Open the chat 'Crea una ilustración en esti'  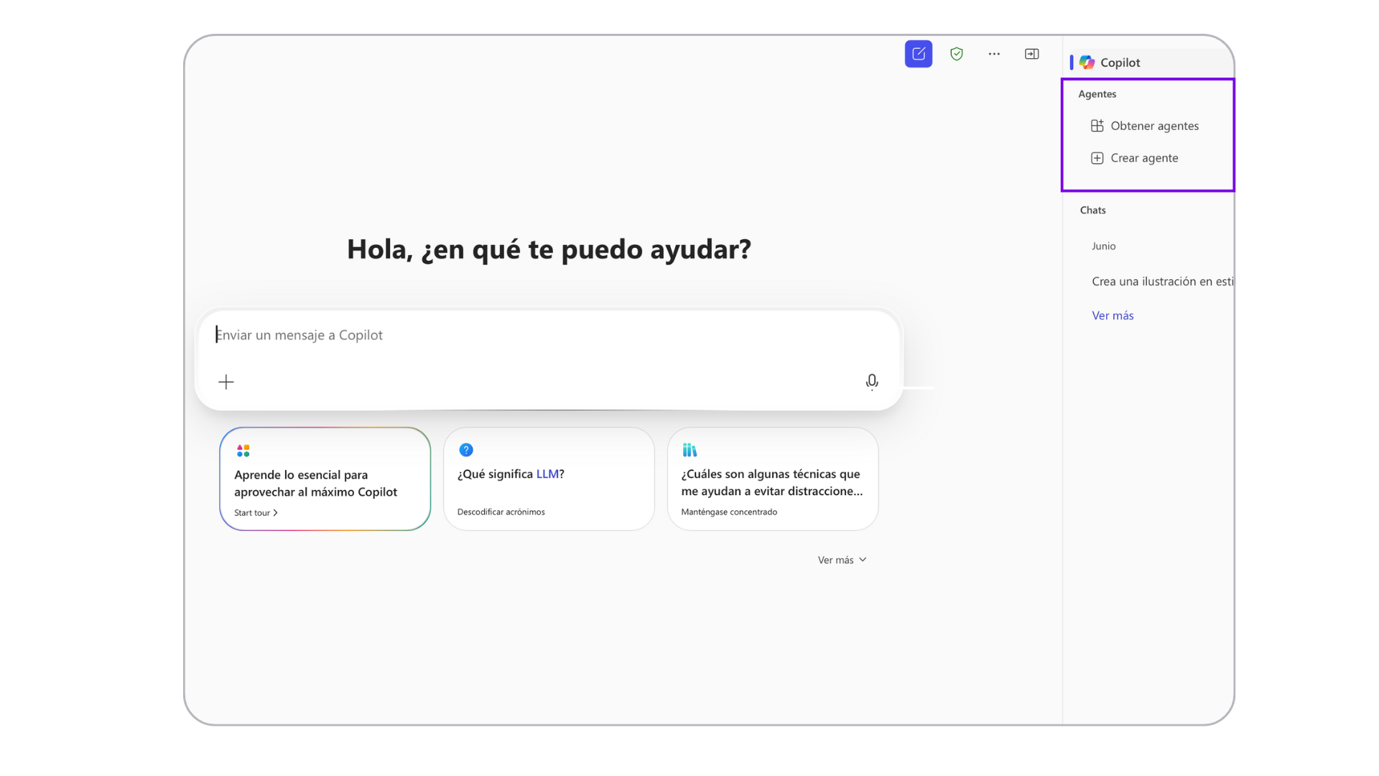pos(1162,282)
